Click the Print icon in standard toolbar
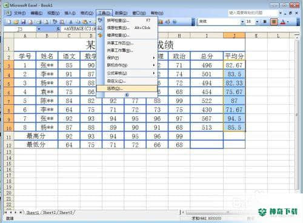The width and height of the screenshot is (303, 223). tap(39, 22)
